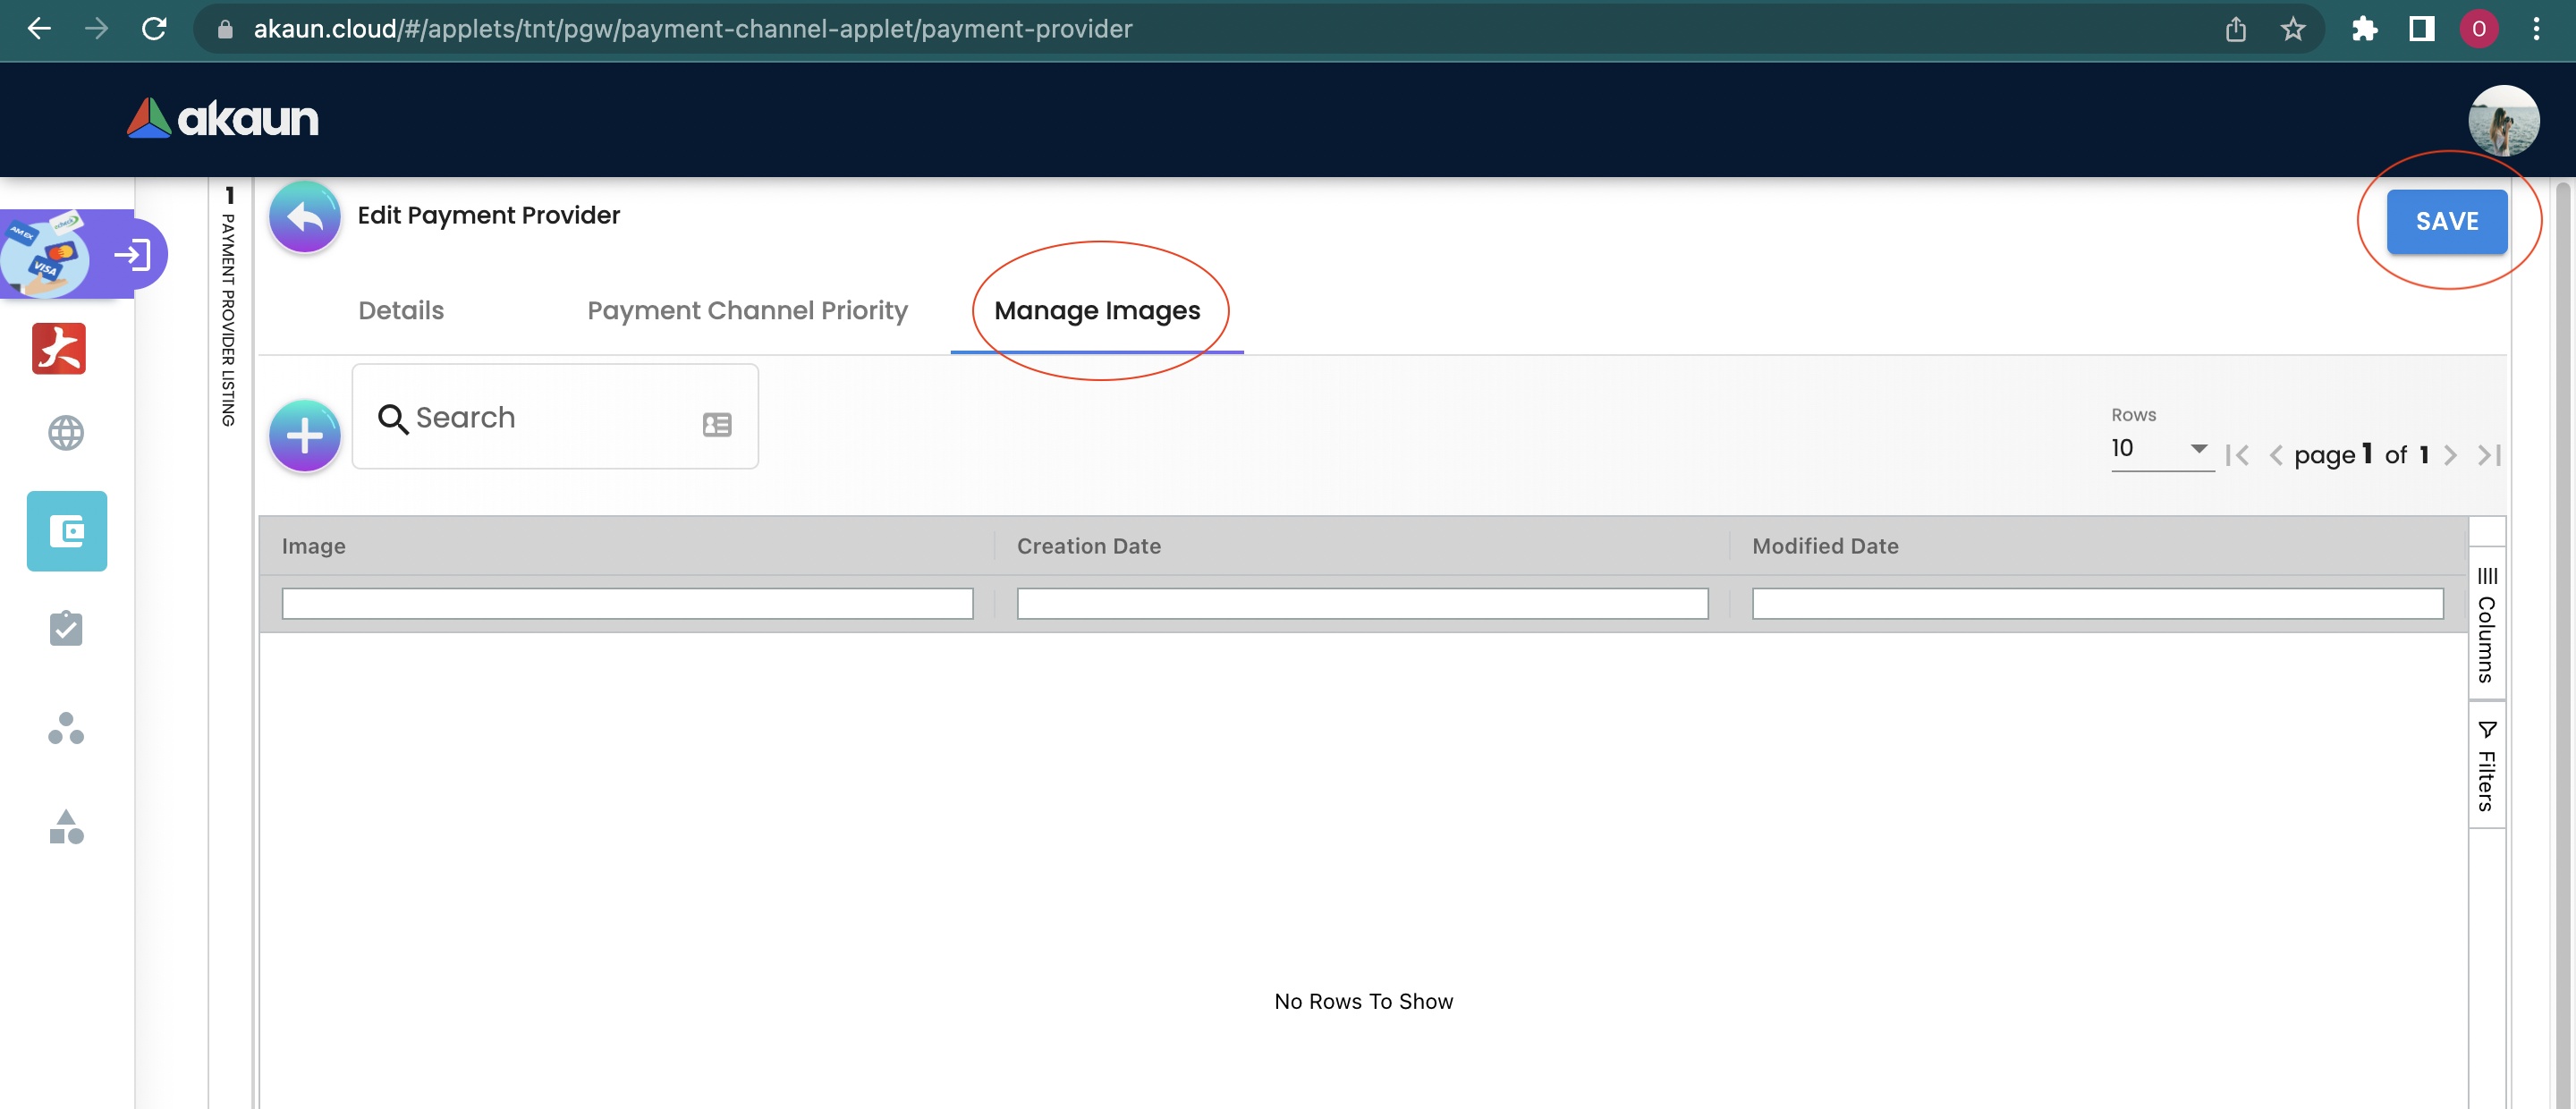Click the SAVE button
The height and width of the screenshot is (1109, 2576).
pos(2446,221)
